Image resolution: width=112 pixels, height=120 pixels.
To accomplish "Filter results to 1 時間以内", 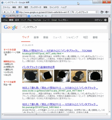I will click(x=8, y=64).
